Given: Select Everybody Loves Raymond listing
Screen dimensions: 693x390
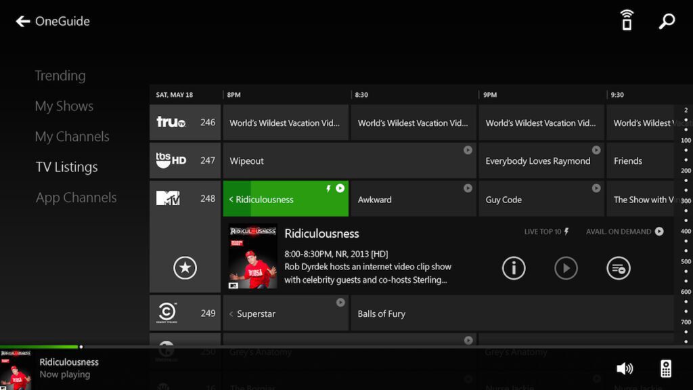Looking at the screenshot, I should pyautogui.click(x=541, y=160).
